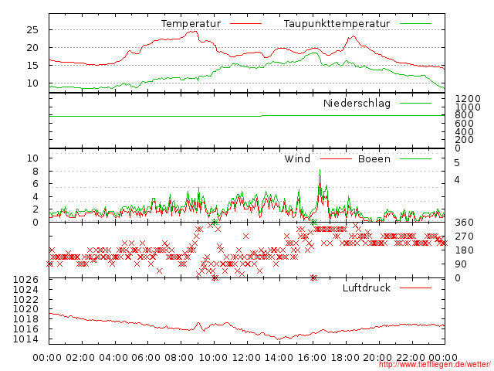Click the red Luftdruck legend line

415,288
